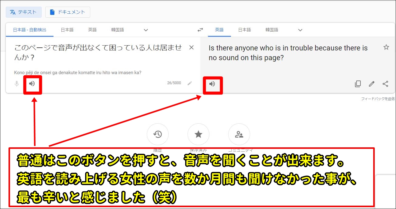Swap source and target languages
Image resolution: width=396 pixels, height=209 pixels.
(x=200, y=30)
